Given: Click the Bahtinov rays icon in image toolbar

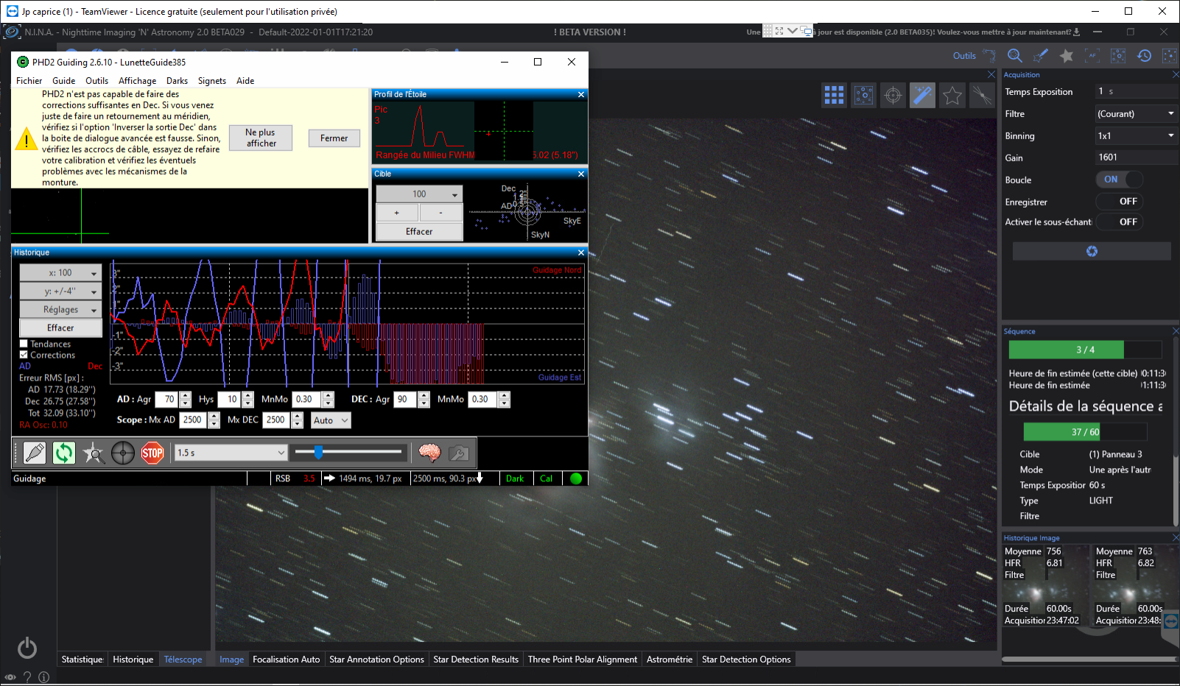Looking at the screenshot, I should tap(982, 95).
